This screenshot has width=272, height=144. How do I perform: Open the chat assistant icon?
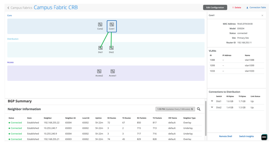[x=264, y=137]
